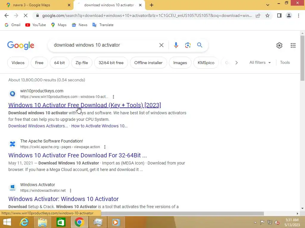Click the muted volume tray icon
The width and height of the screenshot is (305, 228).
[x=277, y=222]
